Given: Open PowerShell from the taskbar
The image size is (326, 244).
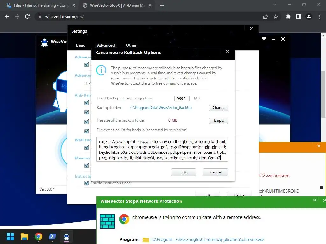Looking at the screenshot, I should [x=53, y=236].
